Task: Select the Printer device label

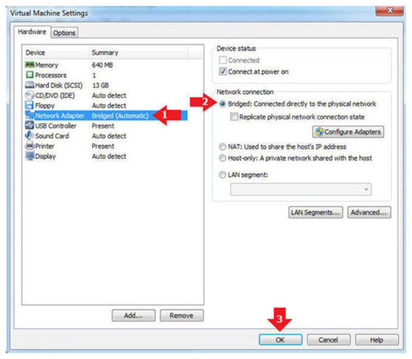Action: click(x=44, y=146)
